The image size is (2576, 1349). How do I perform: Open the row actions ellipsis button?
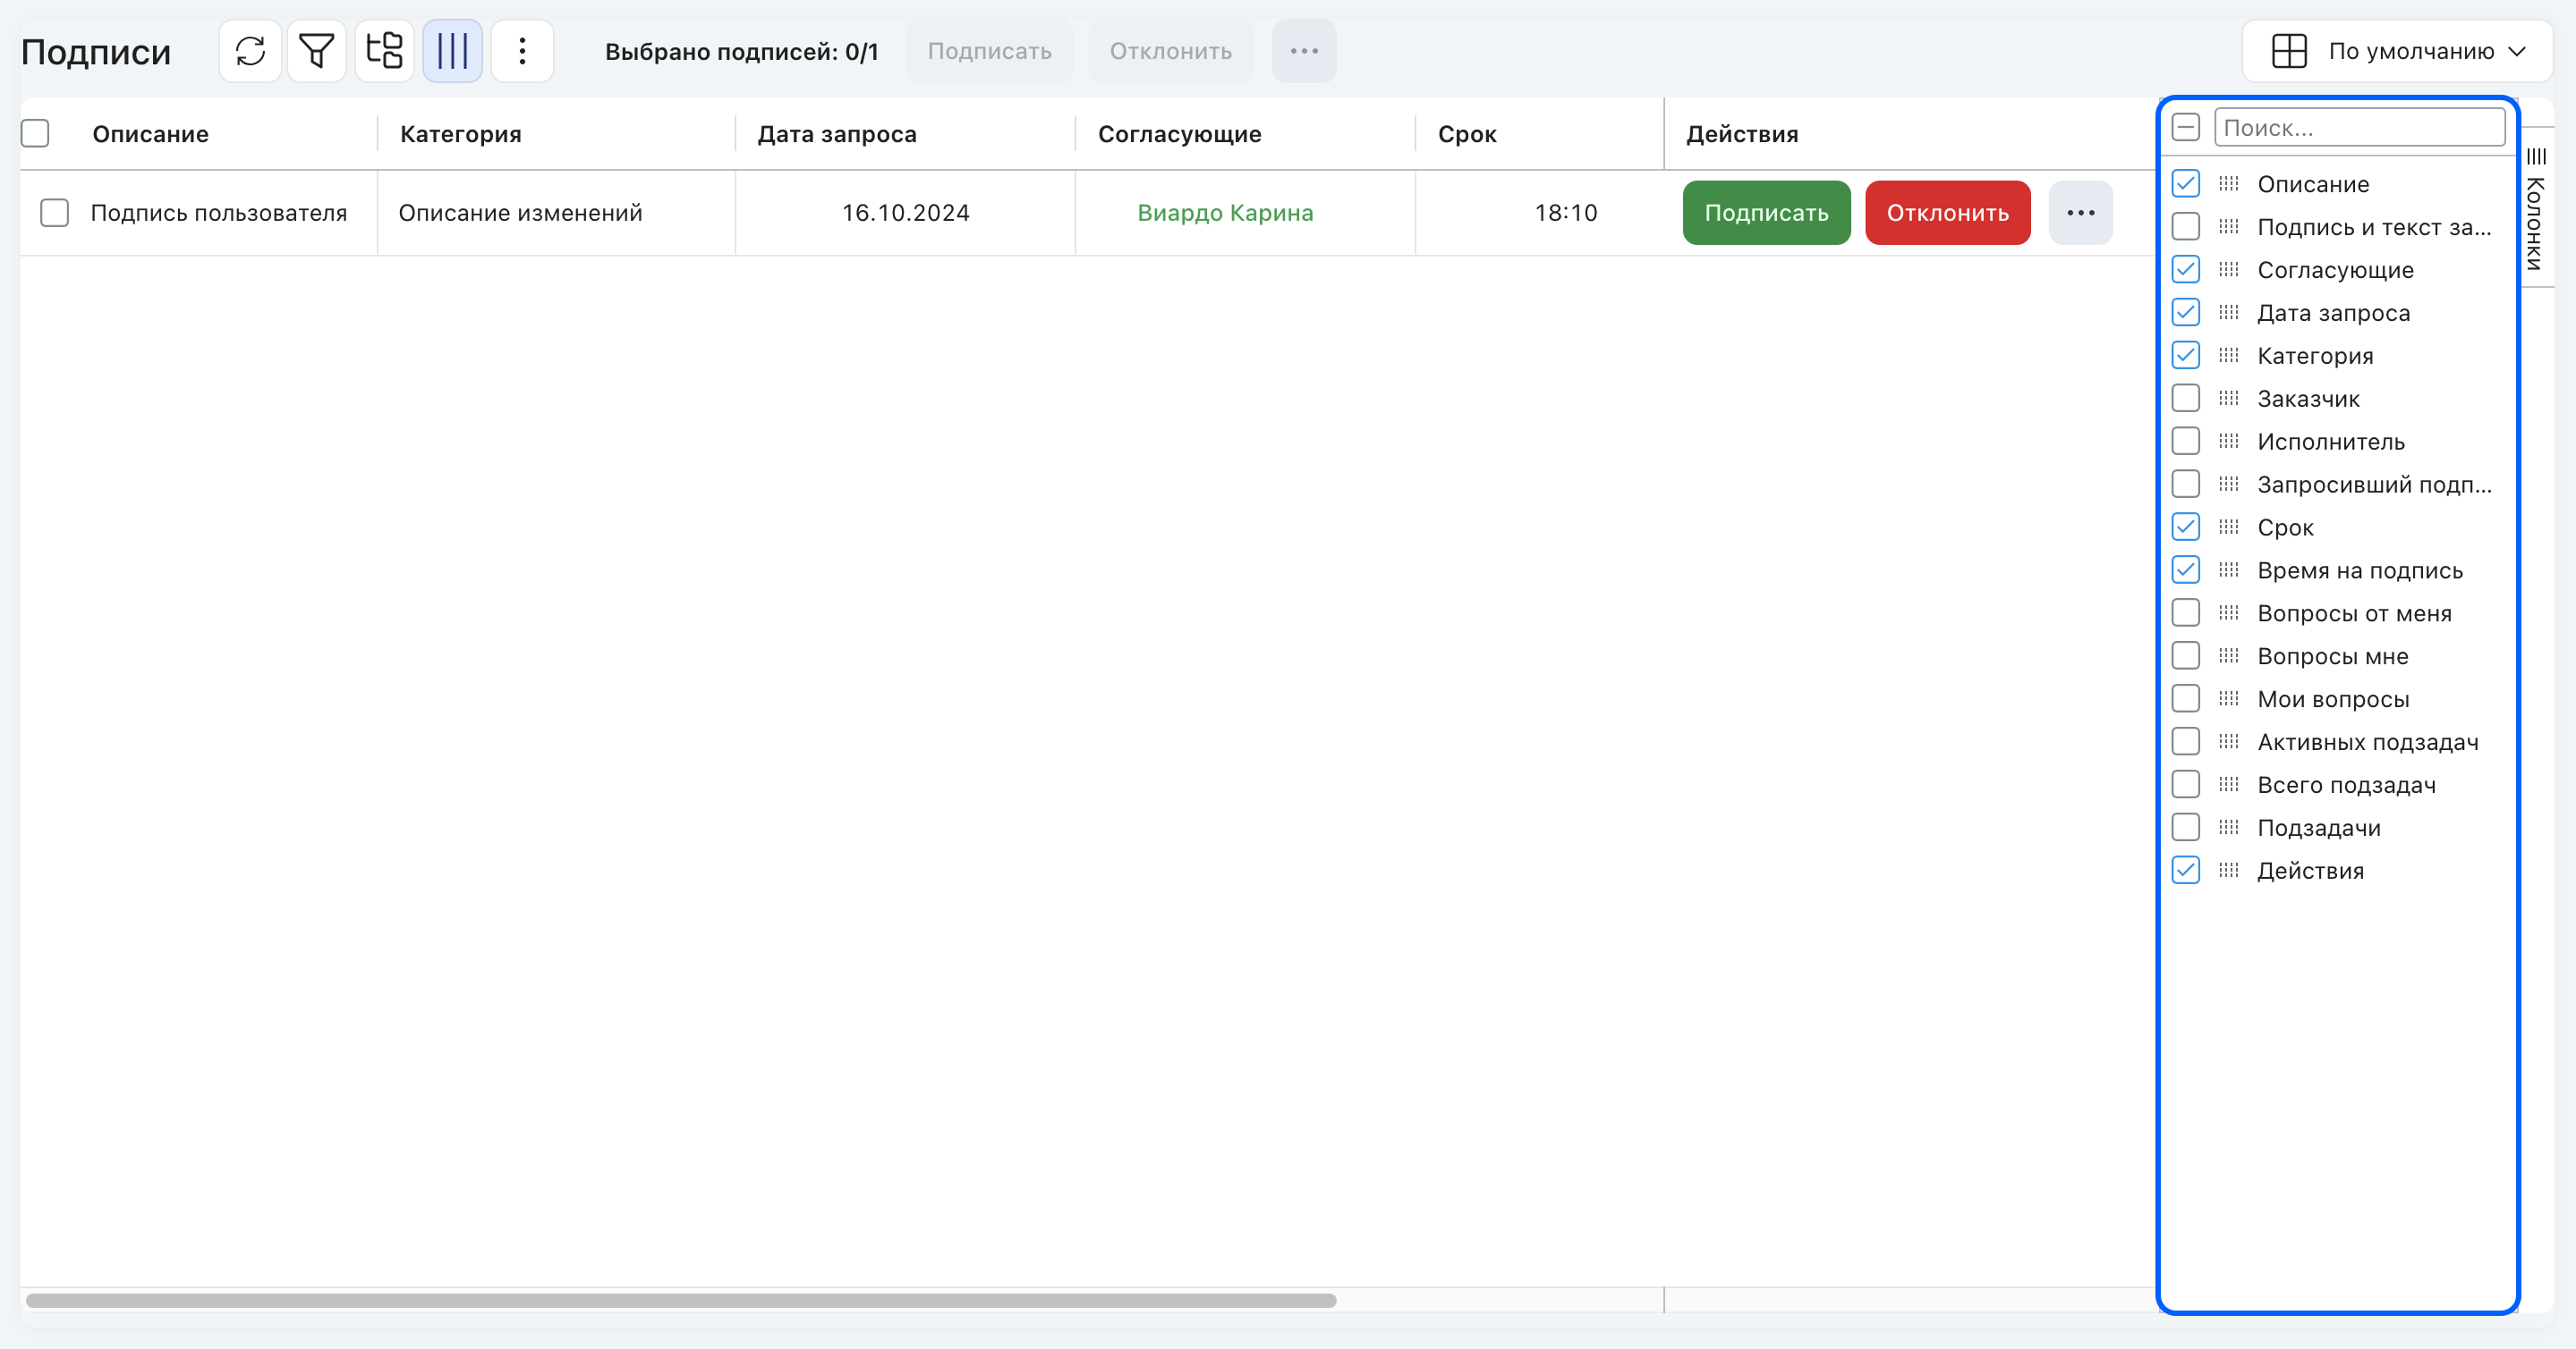point(2081,213)
